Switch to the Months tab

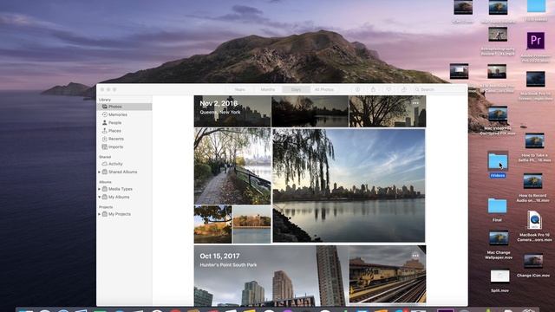pos(268,89)
